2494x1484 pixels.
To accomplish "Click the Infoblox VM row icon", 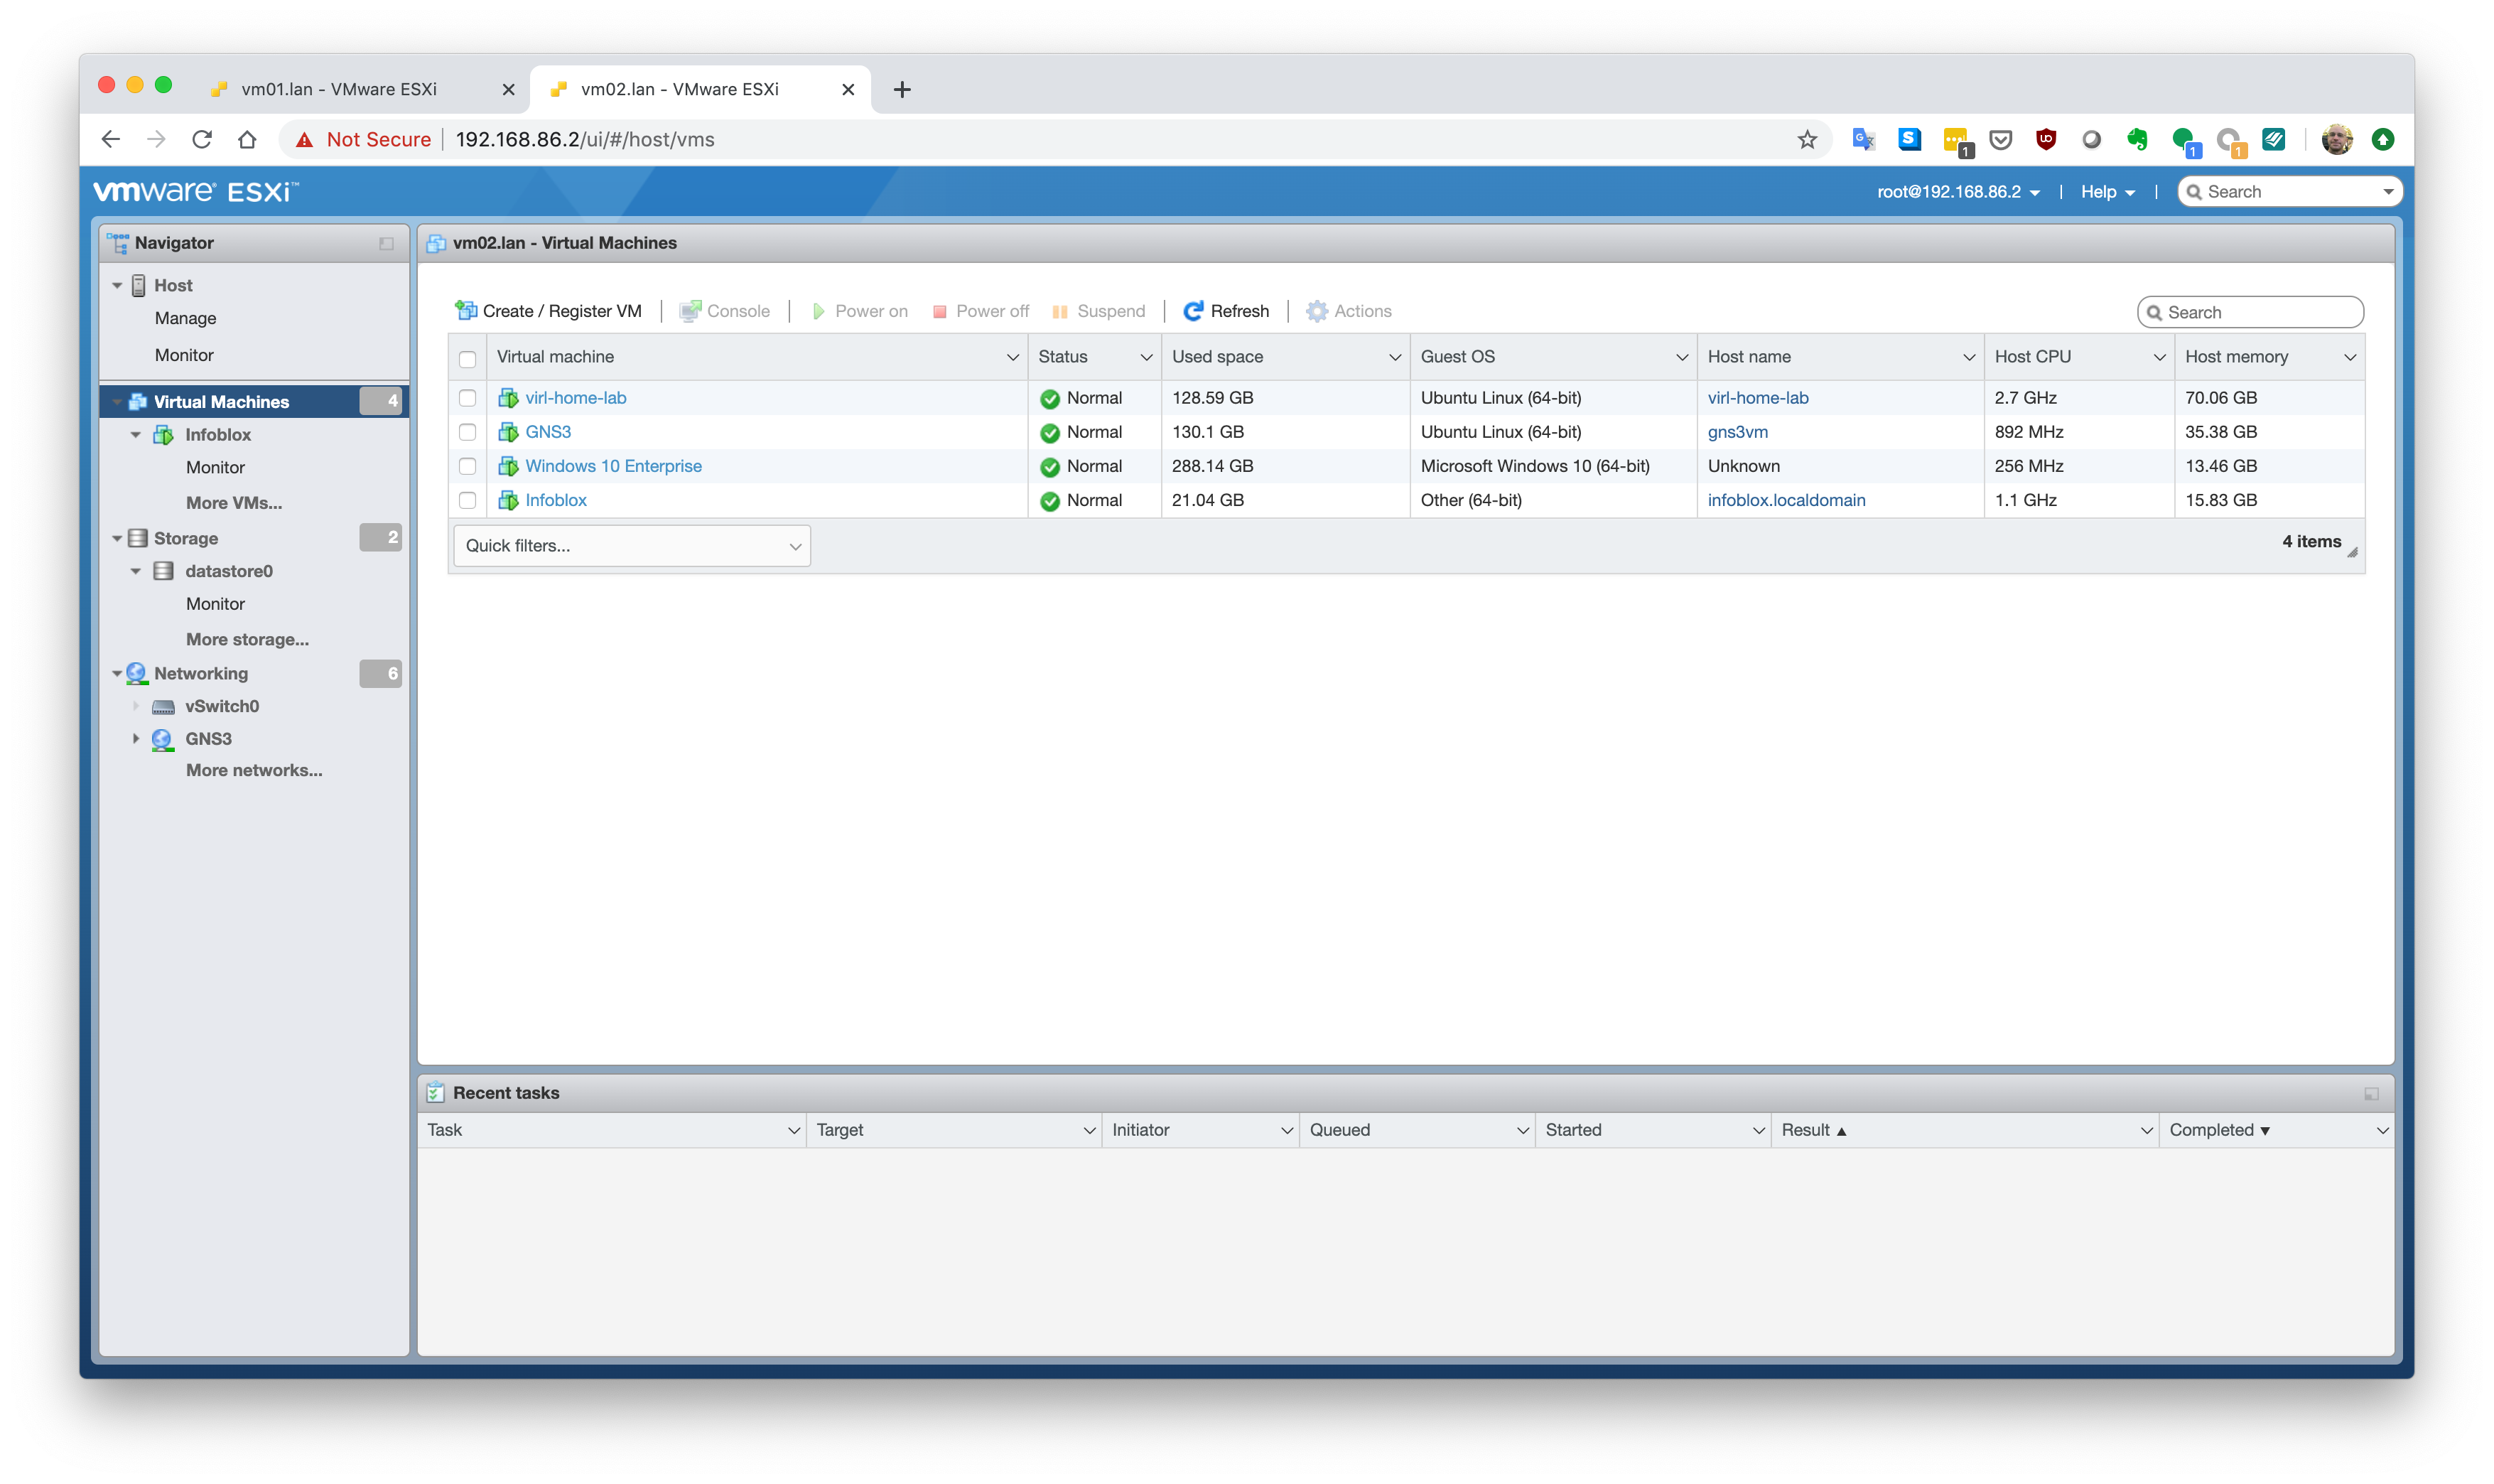I will point(508,500).
